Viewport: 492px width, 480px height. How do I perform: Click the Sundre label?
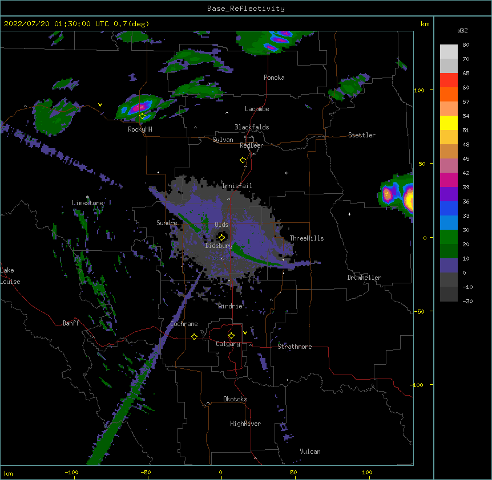pyautogui.click(x=167, y=223)
